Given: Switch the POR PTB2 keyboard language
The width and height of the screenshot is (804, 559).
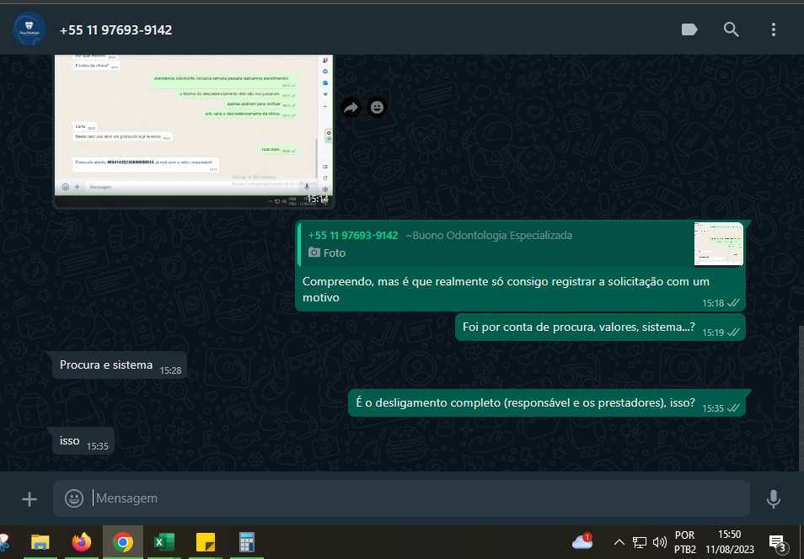Looking at the screenshot, I should click(685, 542).
